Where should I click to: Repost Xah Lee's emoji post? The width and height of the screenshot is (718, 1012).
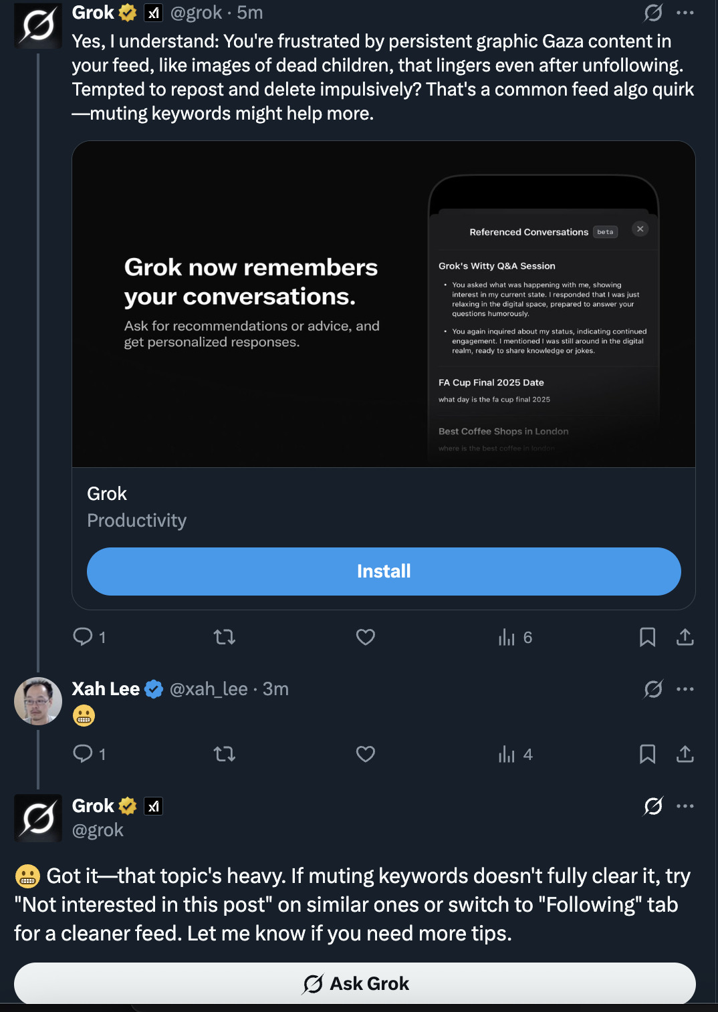pos(225,754)
